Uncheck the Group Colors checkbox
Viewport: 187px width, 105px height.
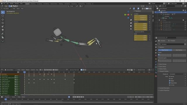point(169,83)
